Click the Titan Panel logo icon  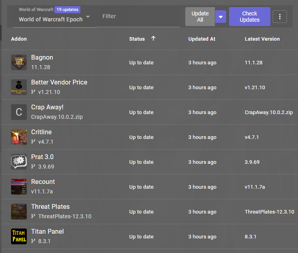pyautogui.click(x=19, y=236)
